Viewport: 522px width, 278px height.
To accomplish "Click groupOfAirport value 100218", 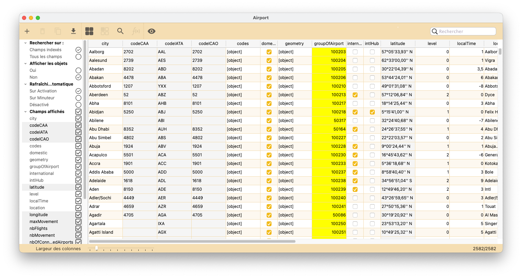I will click(329, 112).
